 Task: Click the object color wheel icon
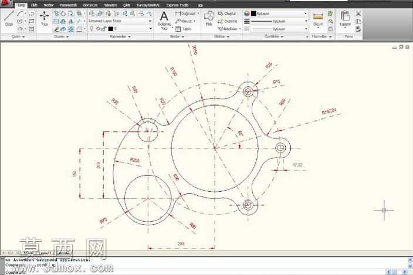[247, 13]
